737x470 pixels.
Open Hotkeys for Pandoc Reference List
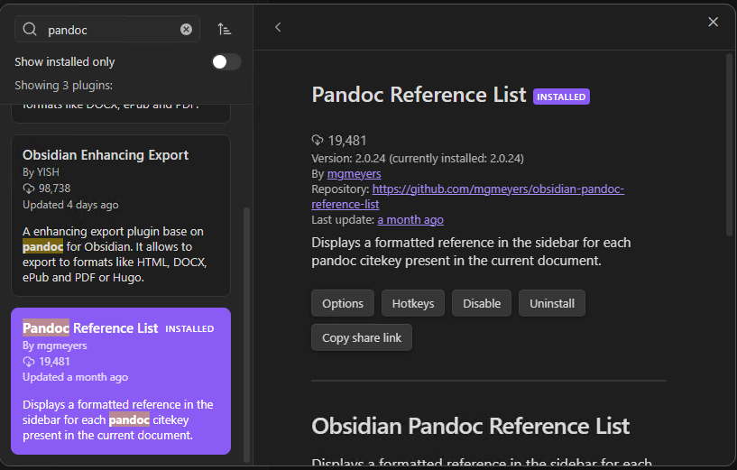pyautogui.click(x=413, y=304)
